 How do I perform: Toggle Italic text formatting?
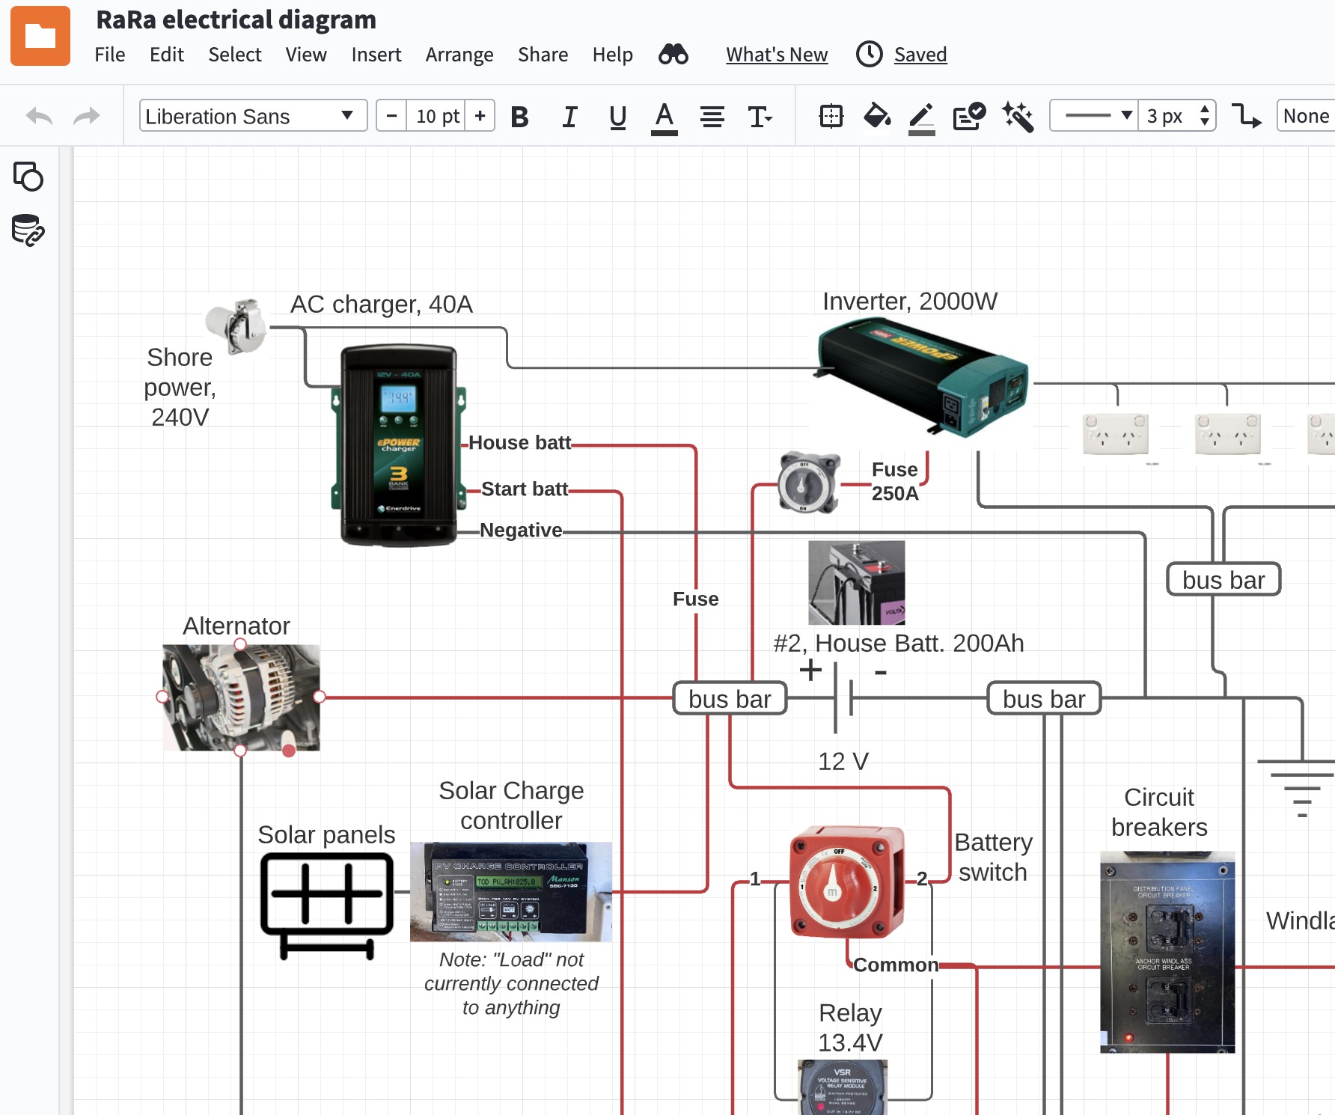569,117
